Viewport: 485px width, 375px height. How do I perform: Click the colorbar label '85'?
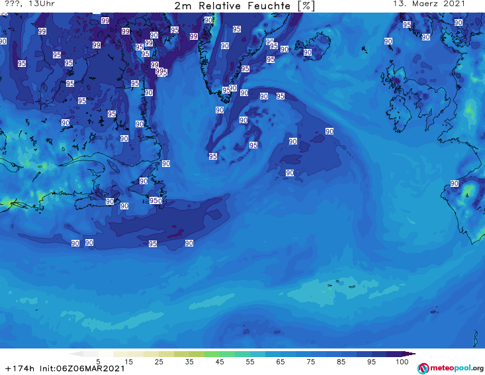tap(341, 362)
